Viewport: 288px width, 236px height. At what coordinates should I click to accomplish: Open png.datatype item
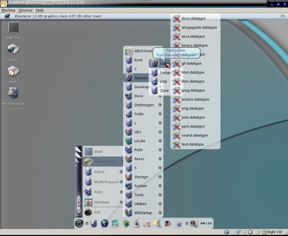195,108
